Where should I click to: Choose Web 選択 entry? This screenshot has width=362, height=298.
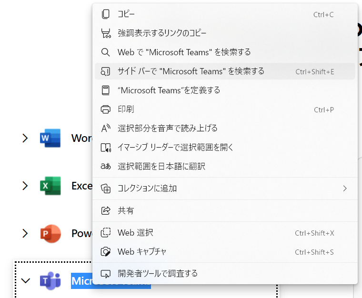coord(225,232)
